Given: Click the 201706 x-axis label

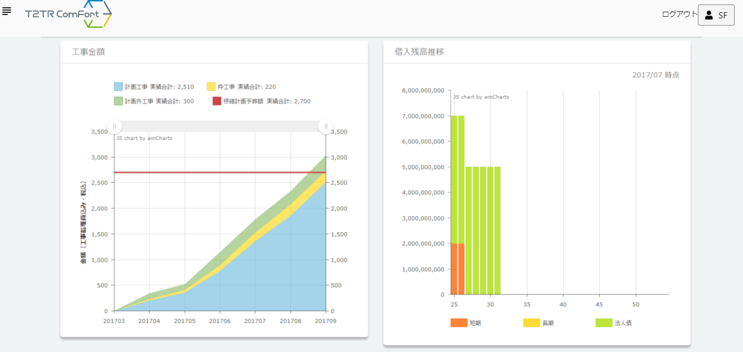Looking at the screenshot, I should tap(220, 321).
